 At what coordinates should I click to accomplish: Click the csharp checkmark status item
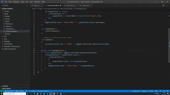click(x=32, y=91)
